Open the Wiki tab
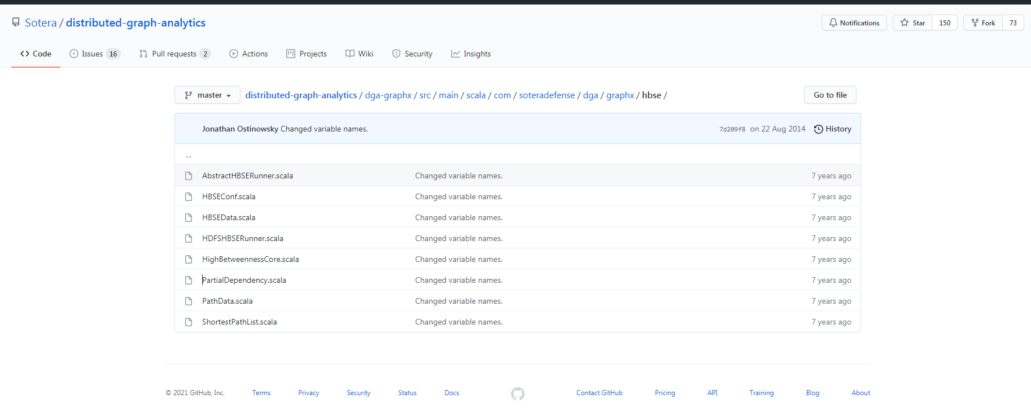 coord(360,54)
